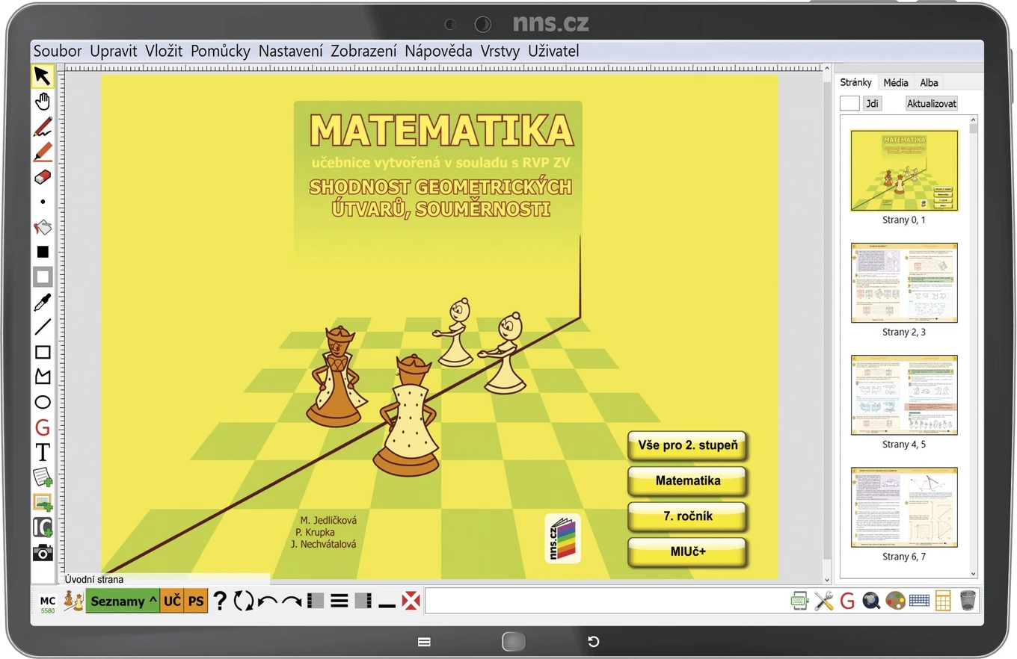
Task: Open the Nápověda menu
Action: pos(438,52)
